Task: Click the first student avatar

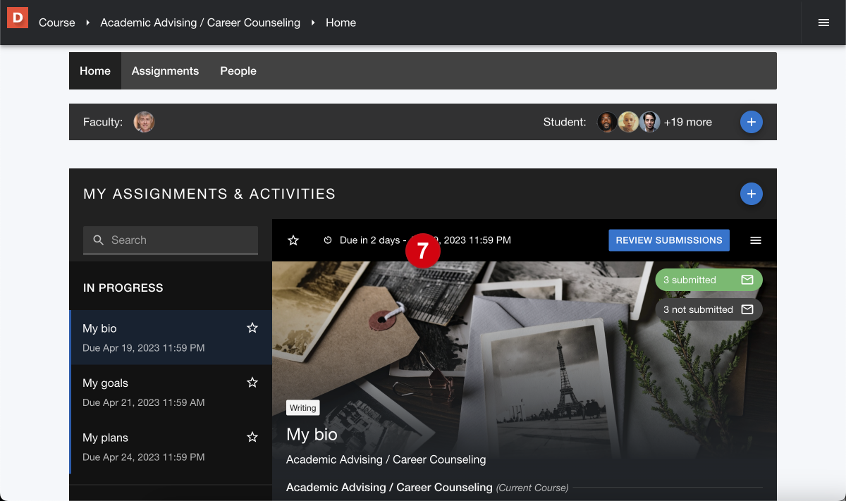Action: [608, 122]
